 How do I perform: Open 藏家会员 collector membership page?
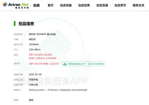pyautogui.click(x=138, y=5)
